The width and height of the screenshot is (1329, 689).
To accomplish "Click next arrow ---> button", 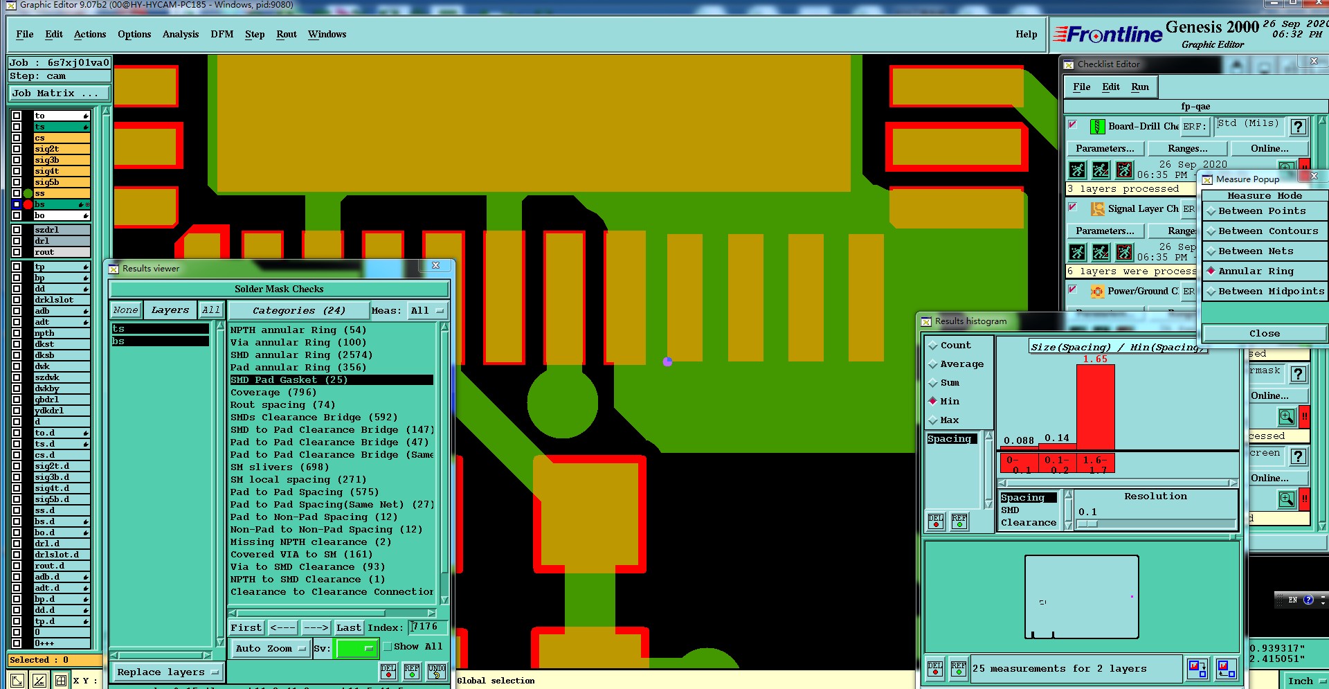I will [x=316, y=627].
